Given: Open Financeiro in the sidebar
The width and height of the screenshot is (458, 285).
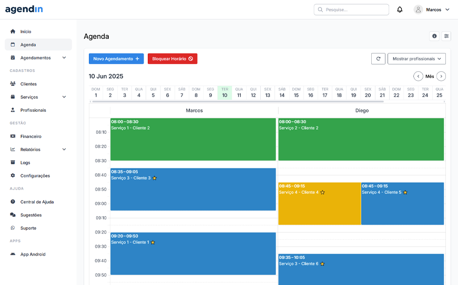Looking at the screenshot, I should [30, 136].
